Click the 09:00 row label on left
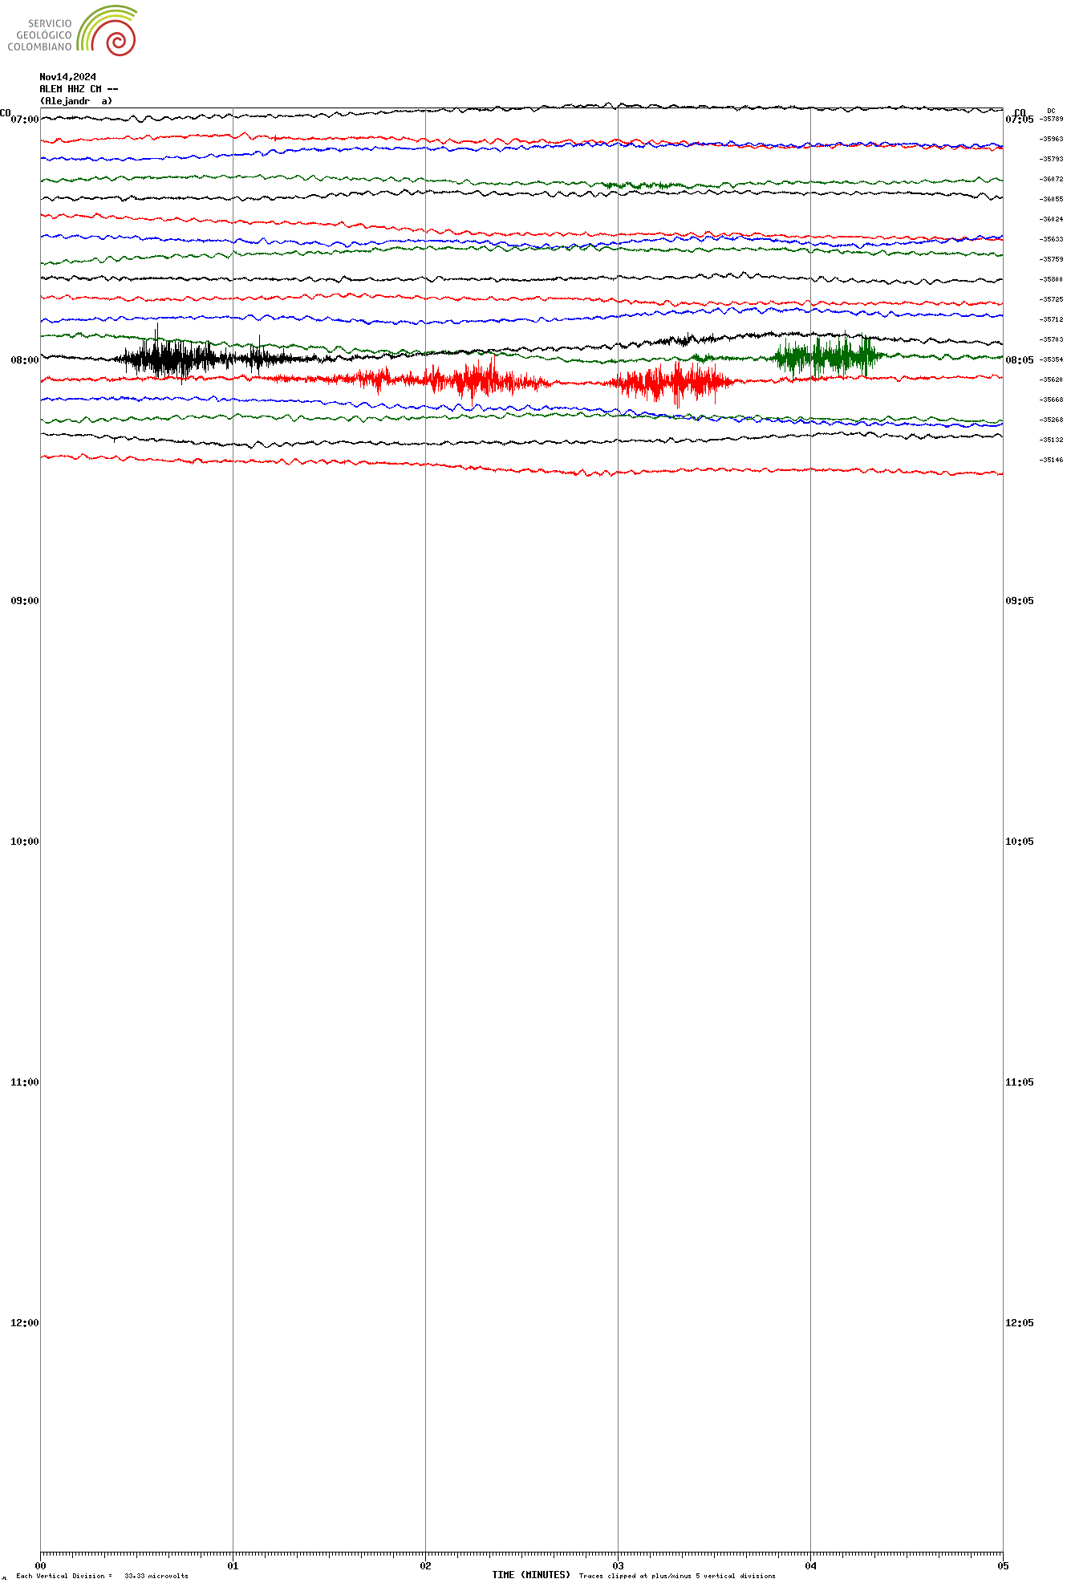Viewport: 1067px width, 1587px height. [24, 601]
